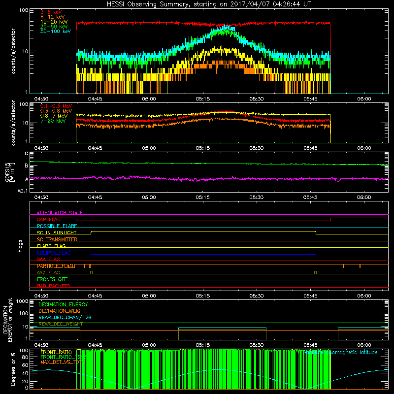Select the ATTENUATOR_STATE flag label
This screenshot has height=394, width=394.
pos(60,213)
